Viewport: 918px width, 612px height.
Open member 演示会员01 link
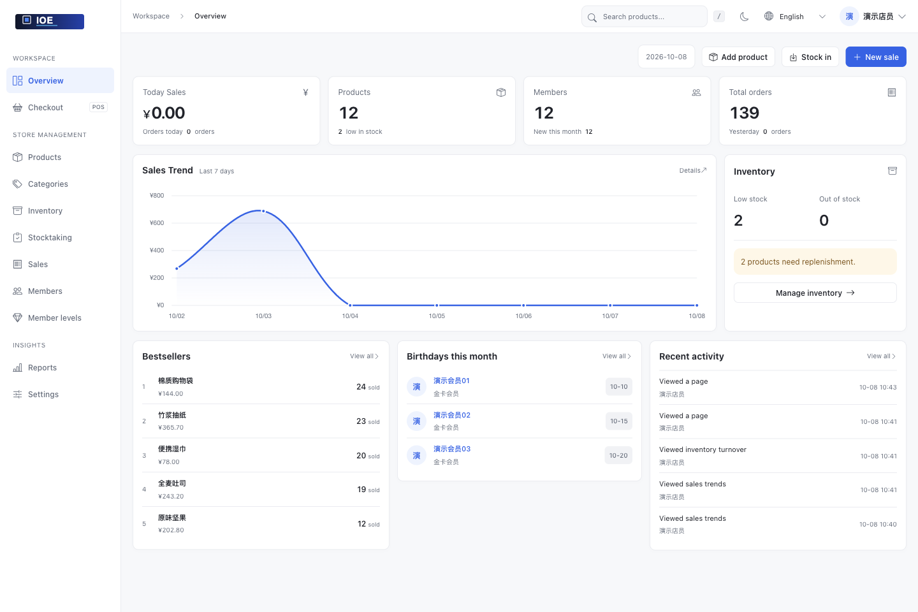[x=451, y=381]
